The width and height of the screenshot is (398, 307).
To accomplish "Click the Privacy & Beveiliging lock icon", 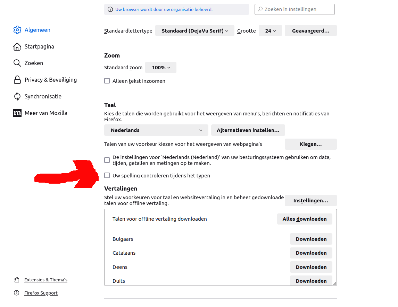I will 17,80.
